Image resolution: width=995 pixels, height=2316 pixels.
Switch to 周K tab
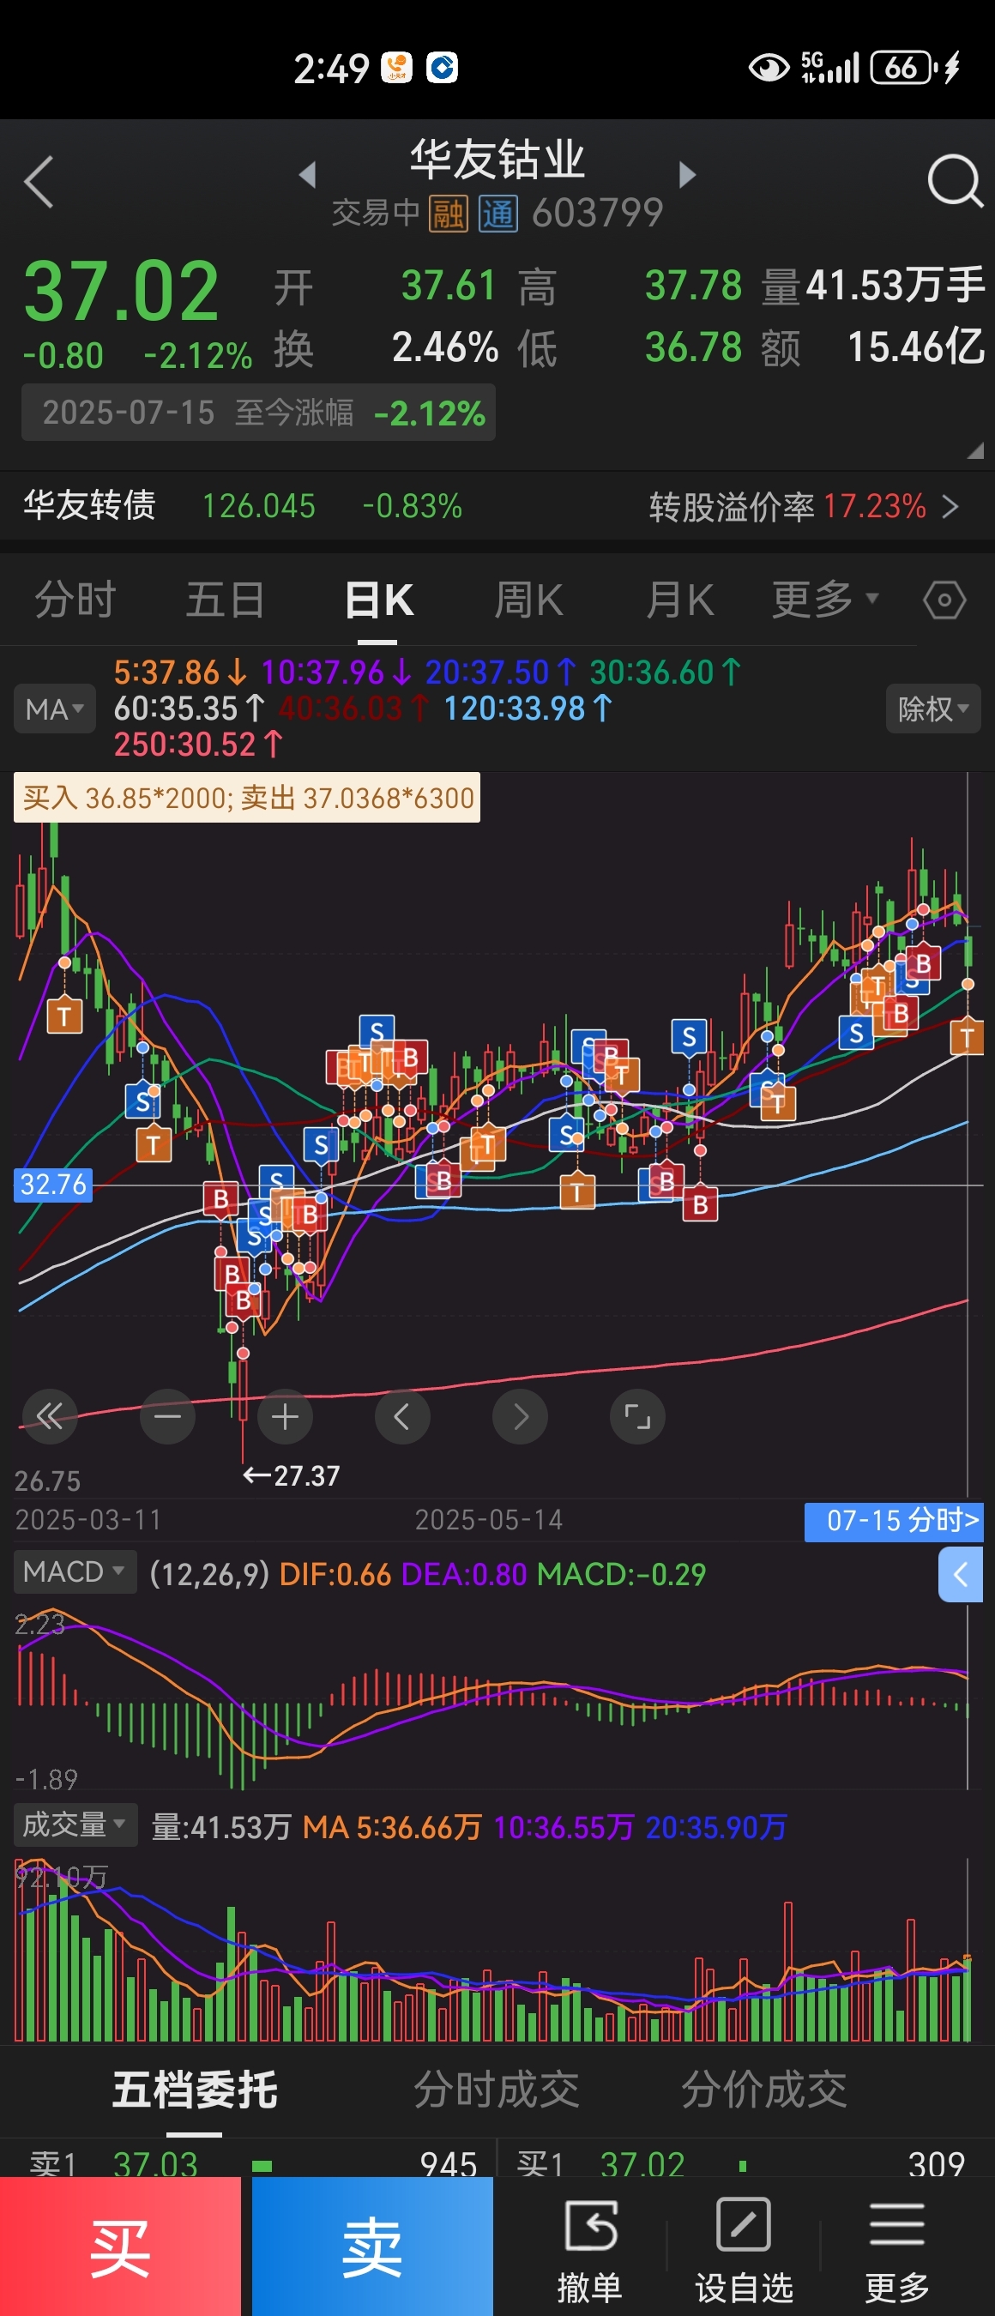pyautogui.click(x=528, y=600)
